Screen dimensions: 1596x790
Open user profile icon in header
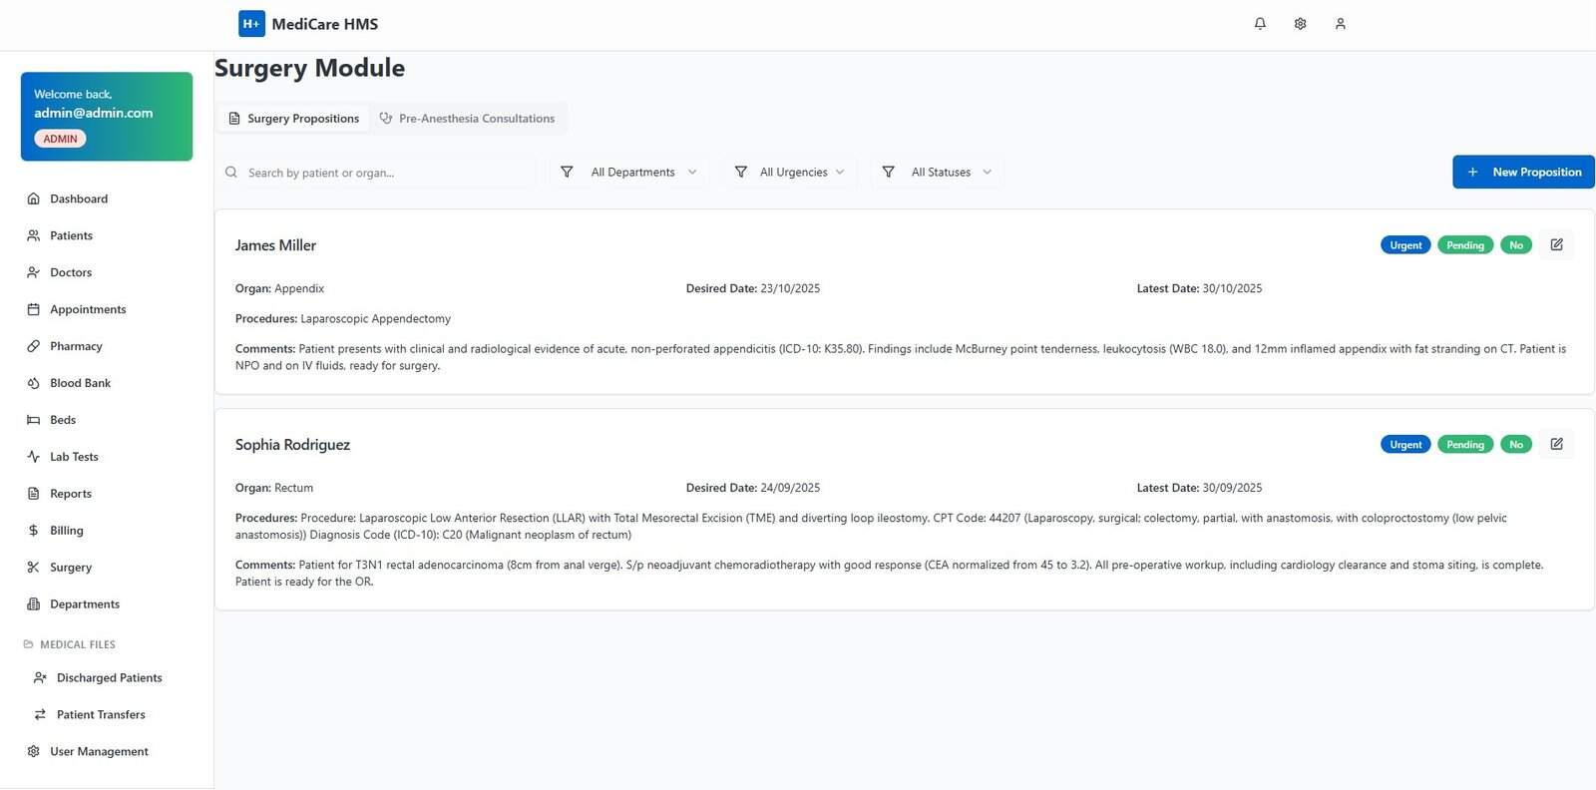coord(1340,24)
